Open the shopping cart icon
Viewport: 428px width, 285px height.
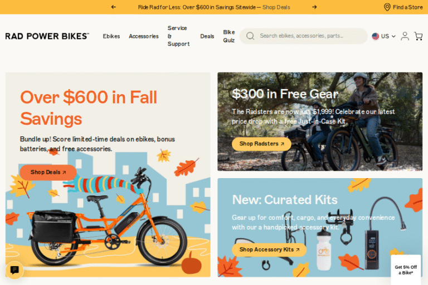[418, 36]
